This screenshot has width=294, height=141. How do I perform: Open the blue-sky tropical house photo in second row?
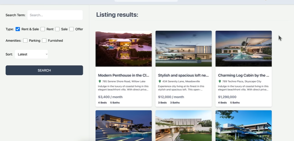(243, 126)
